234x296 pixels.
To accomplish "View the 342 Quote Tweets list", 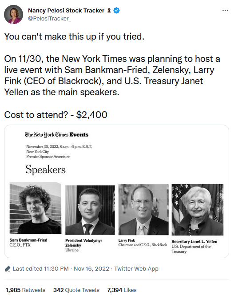I will 76,290.
